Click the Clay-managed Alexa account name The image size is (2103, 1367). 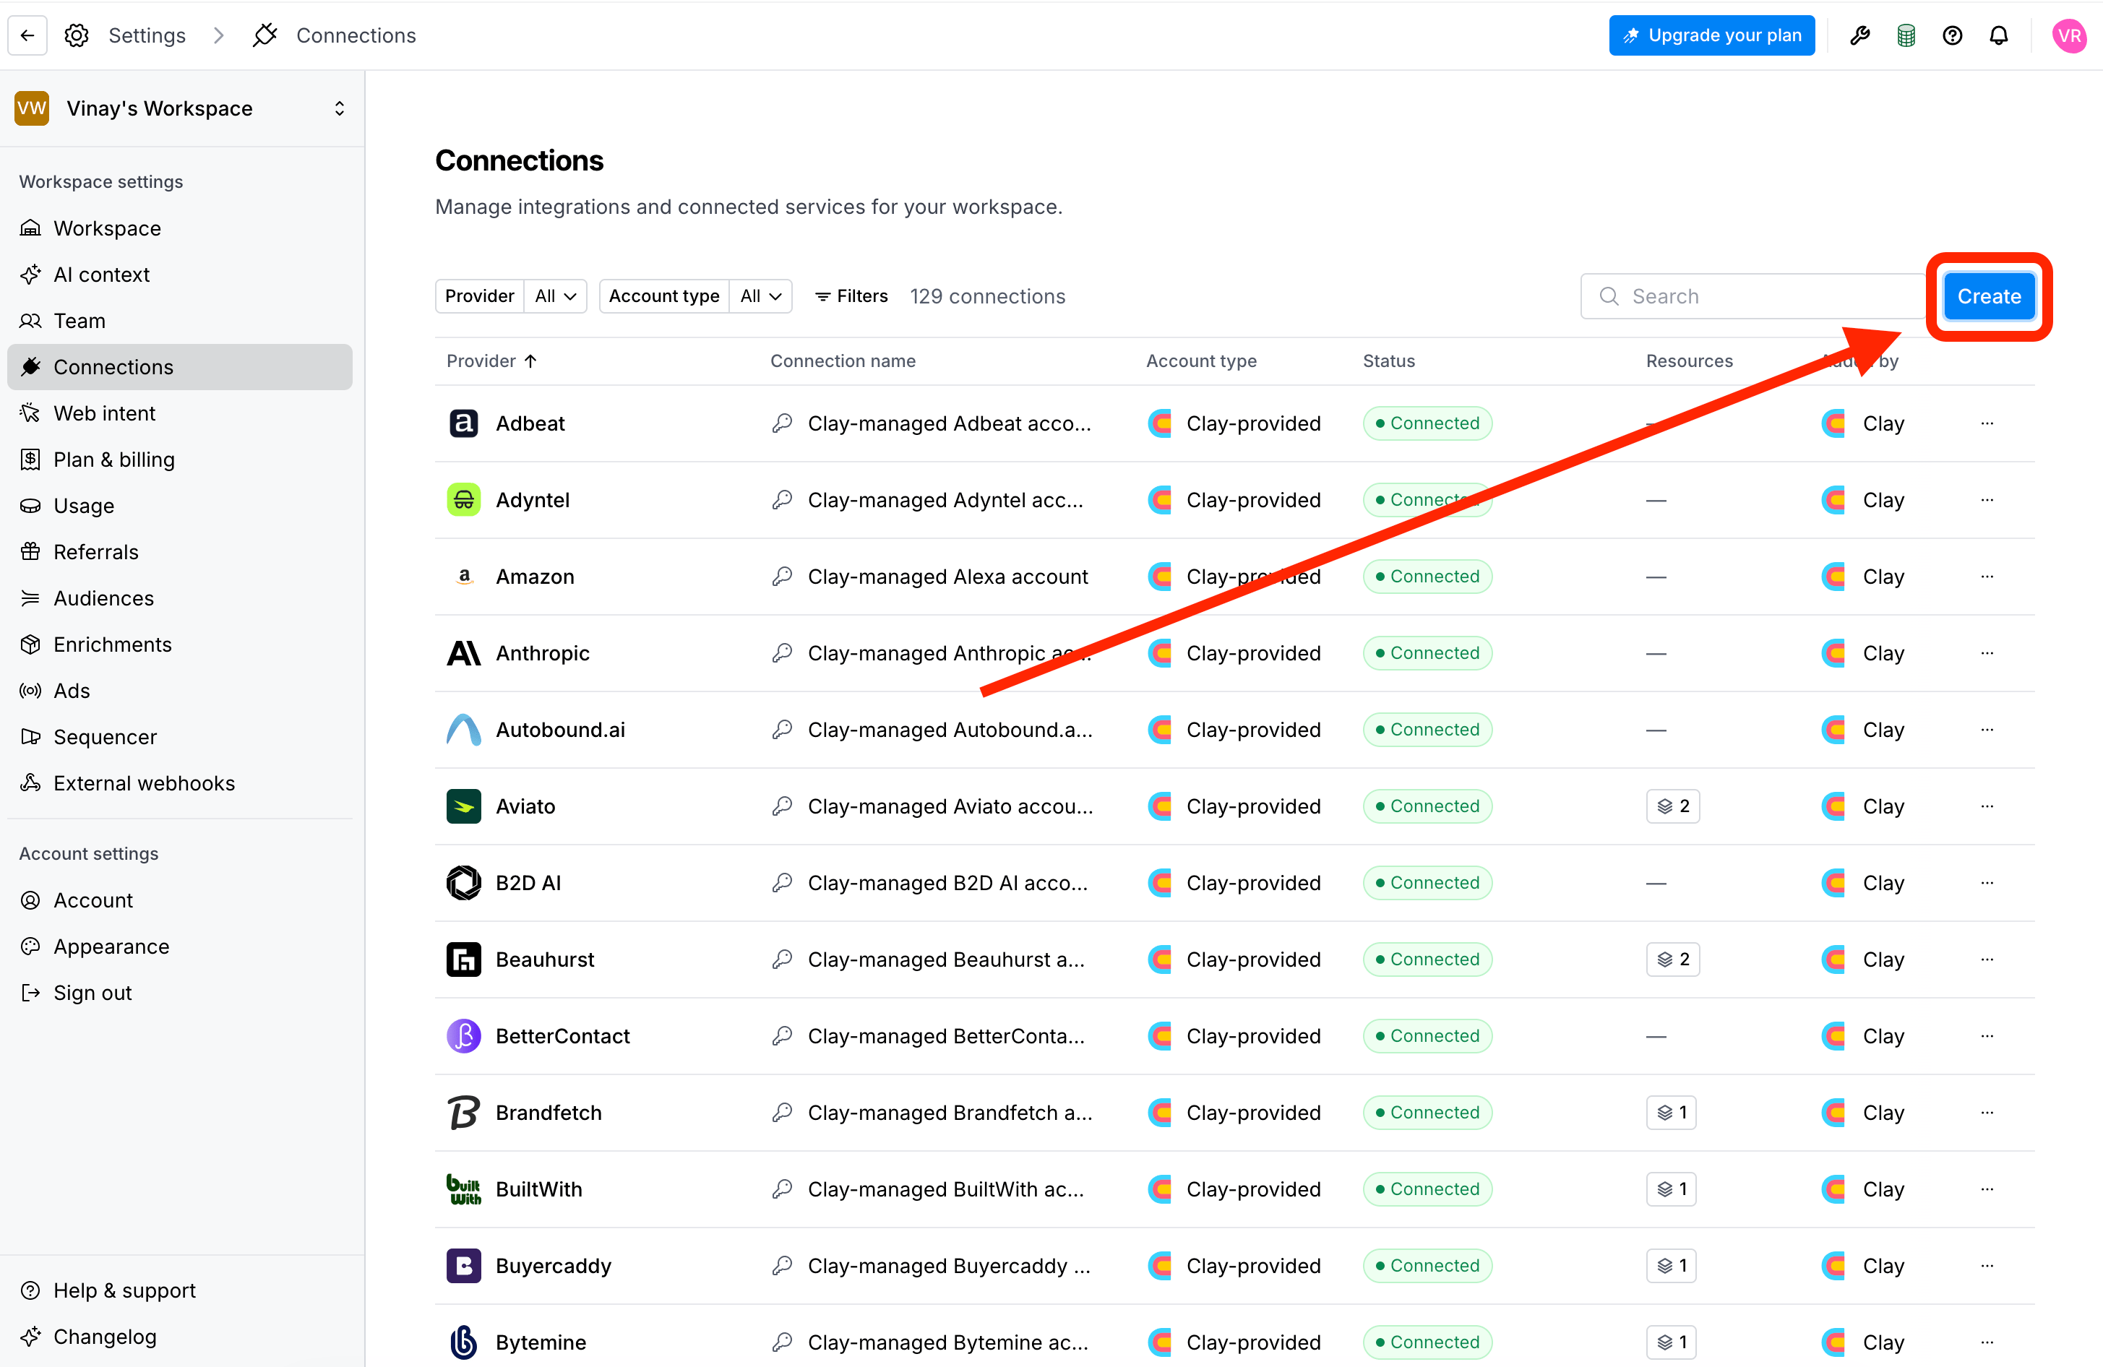pyautogui.click(x=947, y=577)
